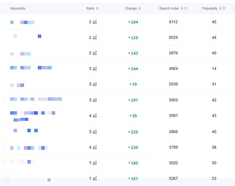
Task: Click the rank trend icon in the 5267 row
Action: point(95,179)
